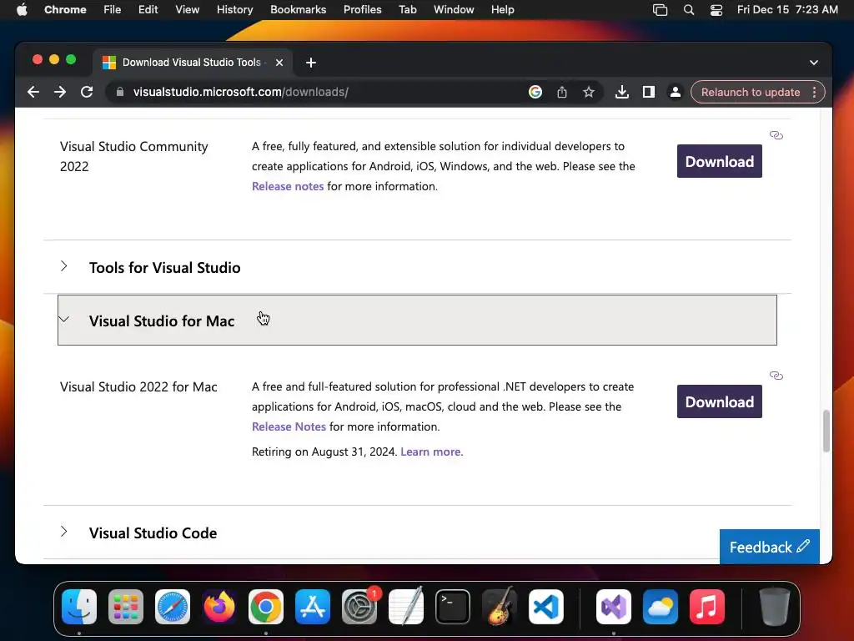
Task: Open Terminal from the Dock
Action: click(453, 607)
